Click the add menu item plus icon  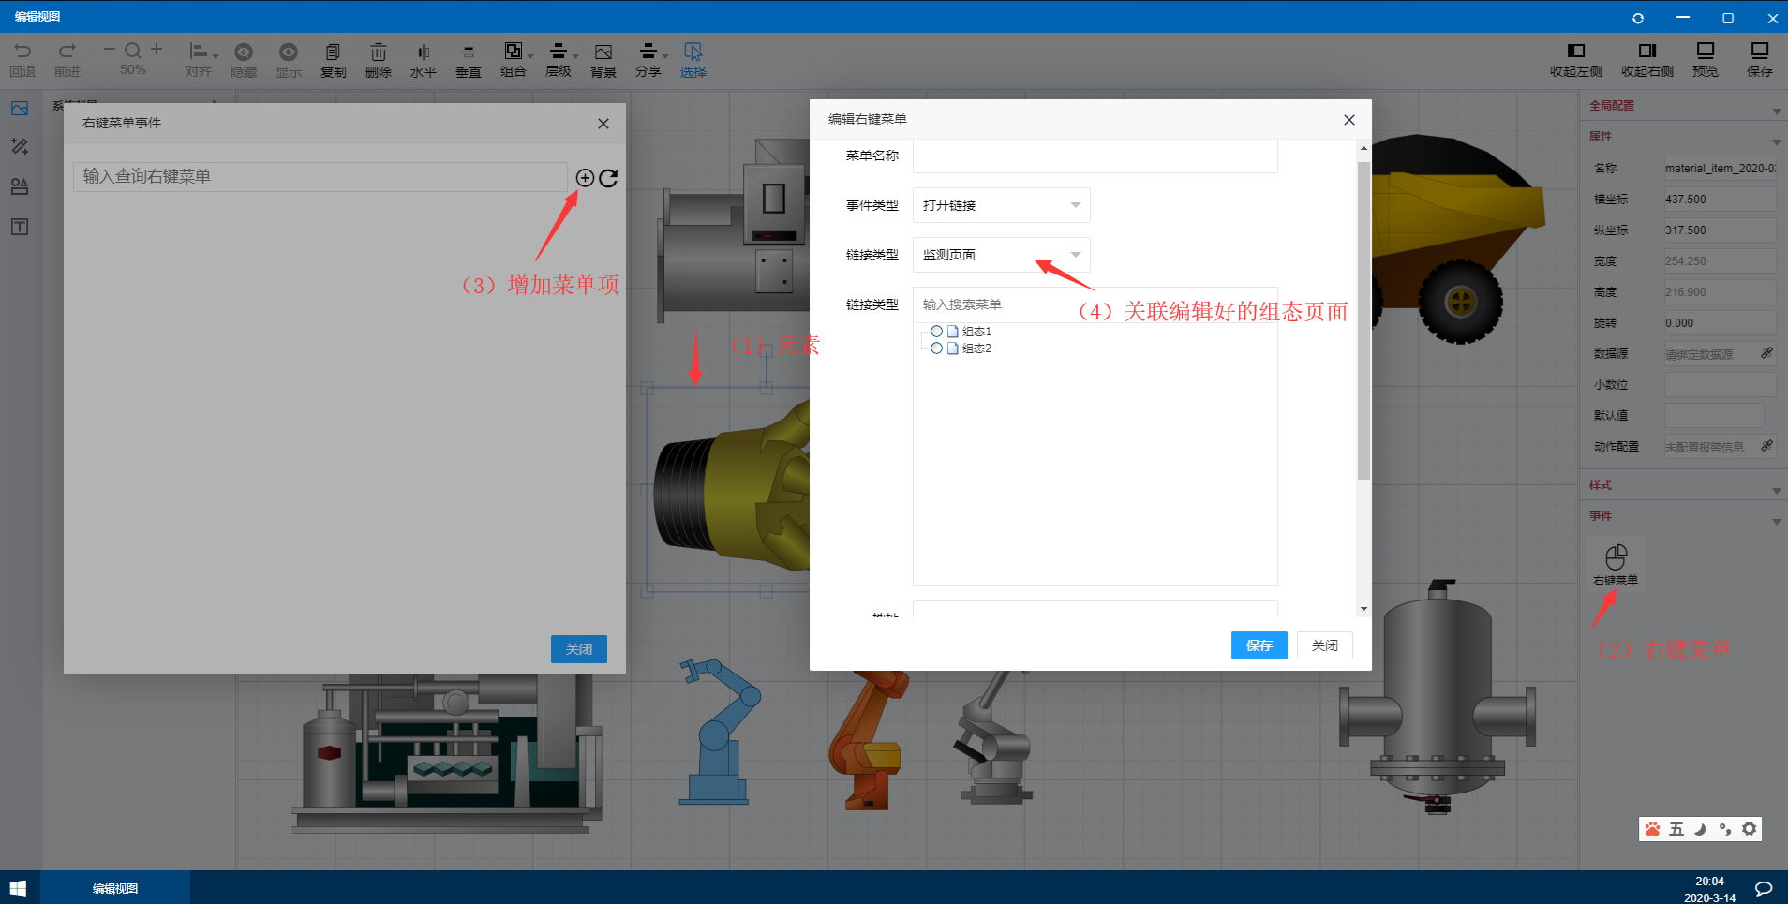pyautogui.click(x=585, y=178)
